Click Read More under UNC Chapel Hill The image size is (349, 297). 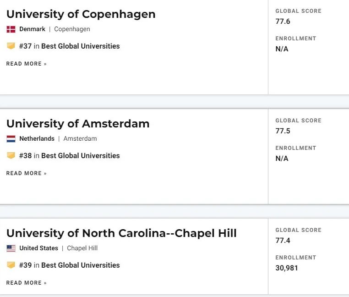pos(26,283)
